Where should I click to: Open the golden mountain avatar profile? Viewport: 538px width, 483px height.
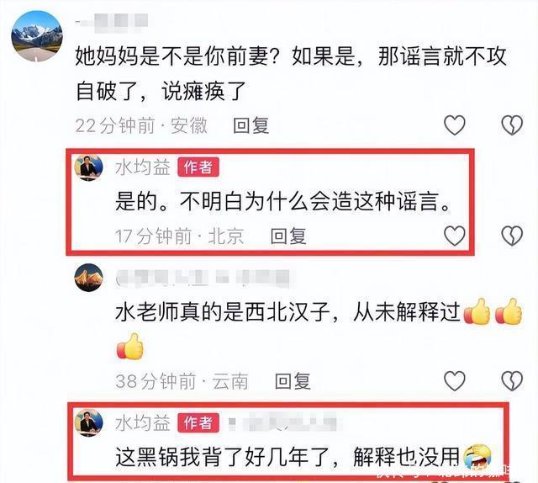pos(89,278)
